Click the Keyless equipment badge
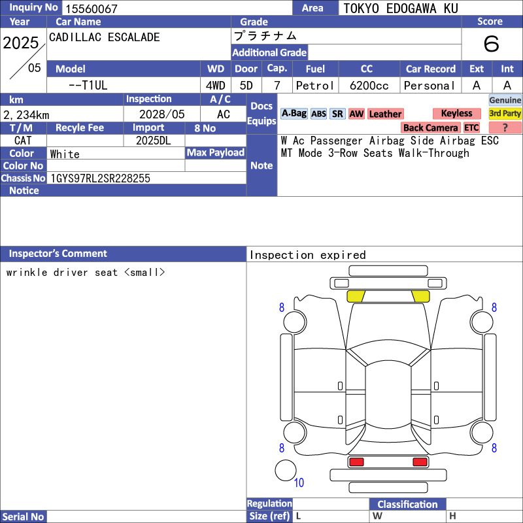Screen dimensions: 523x523 coord(456,113)
